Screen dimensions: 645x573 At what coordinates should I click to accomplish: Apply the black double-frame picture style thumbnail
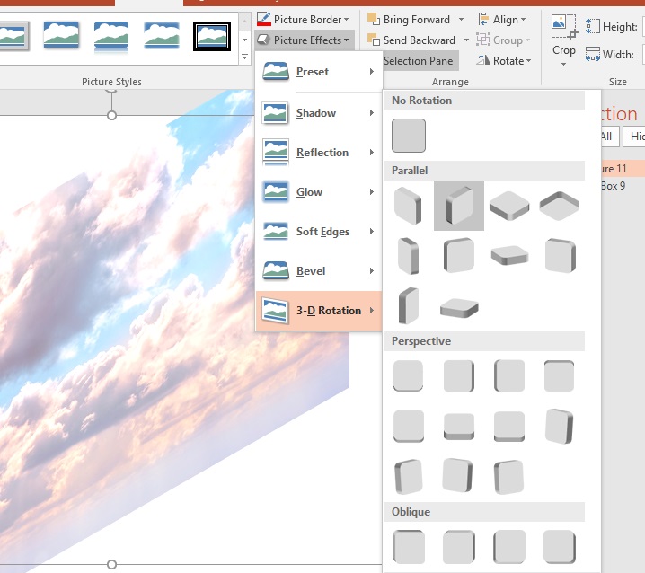212,36
